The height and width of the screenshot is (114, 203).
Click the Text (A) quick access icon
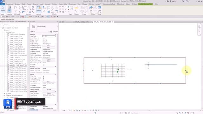39,17
